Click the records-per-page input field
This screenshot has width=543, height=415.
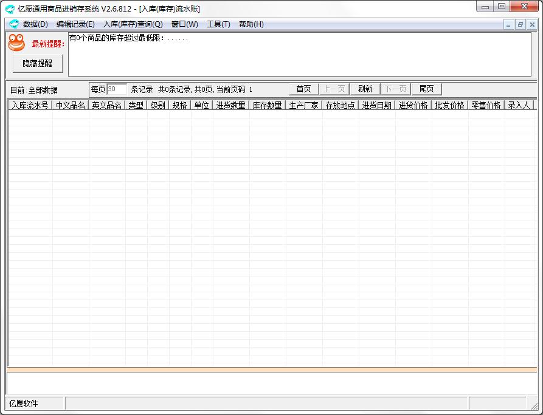(x=117, y=89)
